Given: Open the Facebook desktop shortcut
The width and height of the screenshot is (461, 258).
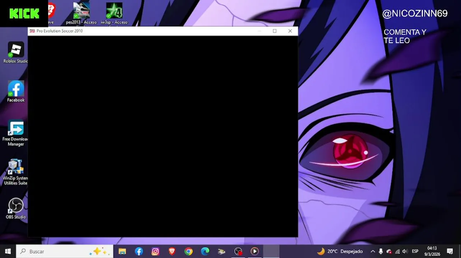Looking at the screenshot, I should coord(16,91).
